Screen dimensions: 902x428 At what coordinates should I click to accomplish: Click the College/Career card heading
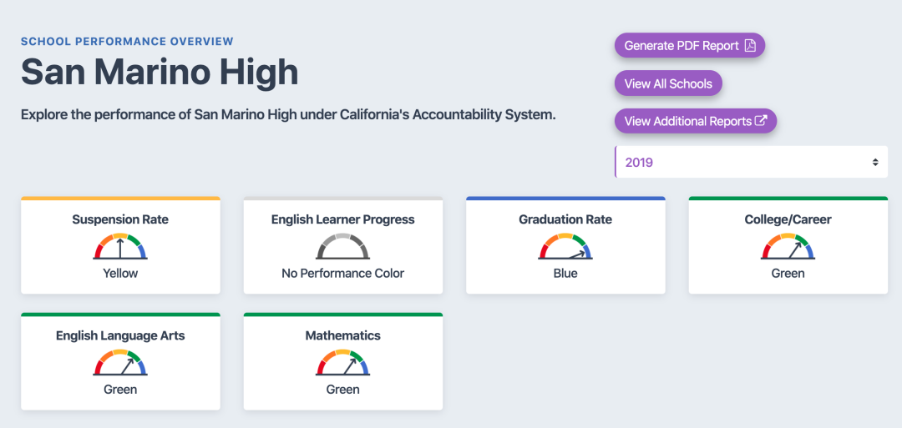pos(788,219)
